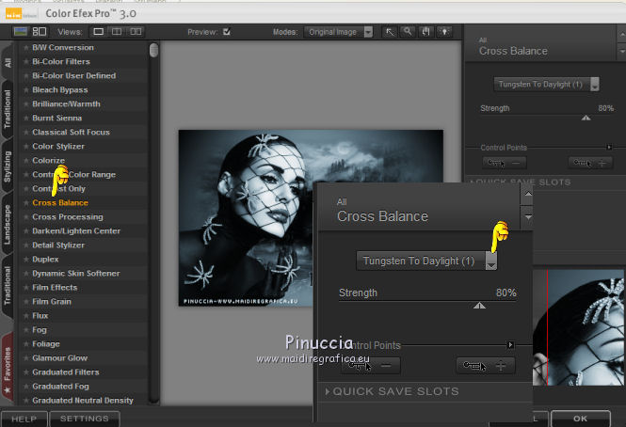Click star icon beside Burnt Sienna
The image size is (626, 427).
coord(26,119)
